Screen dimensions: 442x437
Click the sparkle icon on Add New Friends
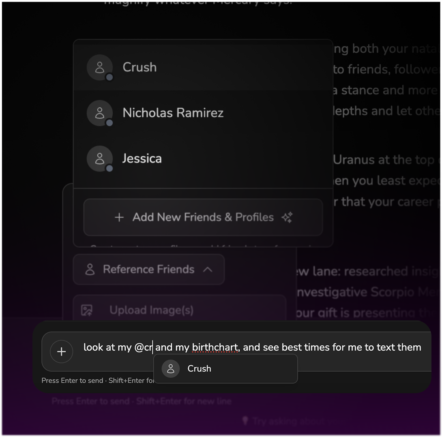coord(287,217)
